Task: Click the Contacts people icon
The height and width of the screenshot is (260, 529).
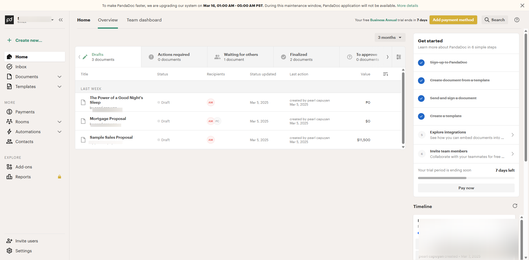Action: (x=9, y=141)
